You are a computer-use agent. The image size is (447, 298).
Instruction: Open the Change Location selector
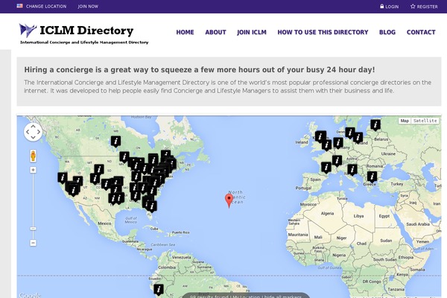click(x=45, y=6)
